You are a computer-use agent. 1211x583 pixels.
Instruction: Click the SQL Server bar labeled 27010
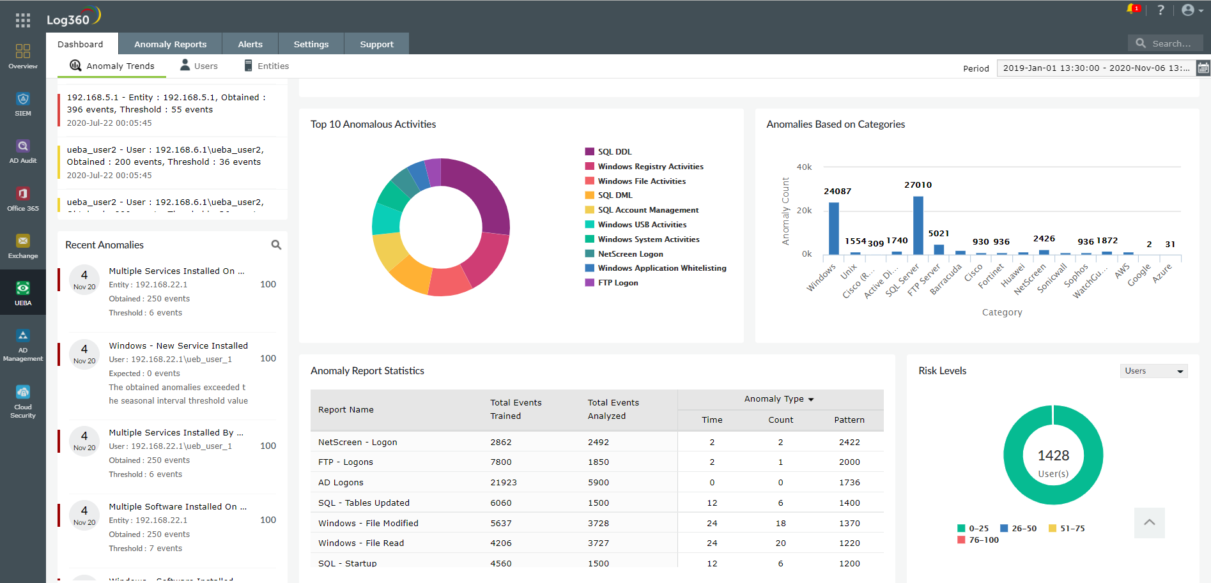coord(918,225)
